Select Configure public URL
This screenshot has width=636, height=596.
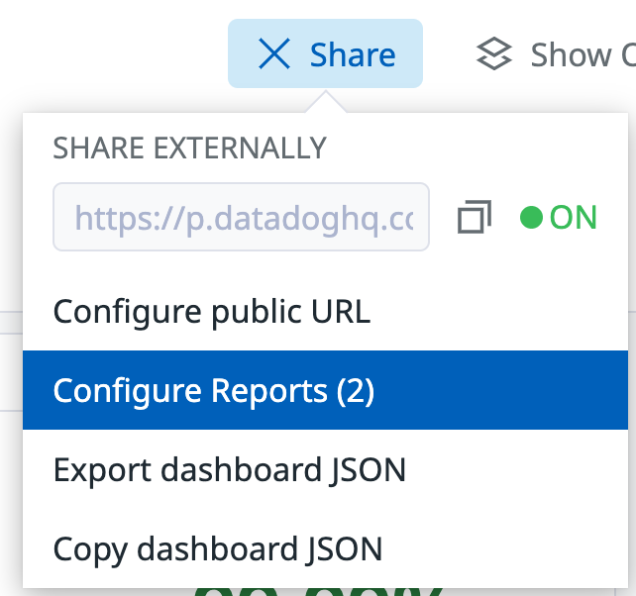pos(211,312)
